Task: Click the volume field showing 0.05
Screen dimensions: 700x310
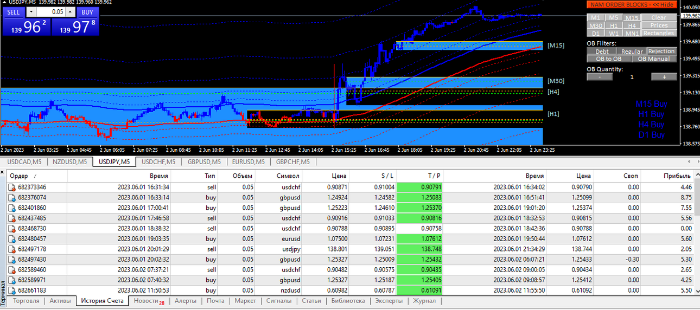Action: (51, 12)
